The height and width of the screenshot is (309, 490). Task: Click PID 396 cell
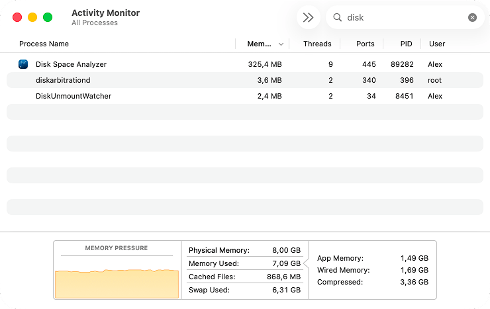pos(407,80)
